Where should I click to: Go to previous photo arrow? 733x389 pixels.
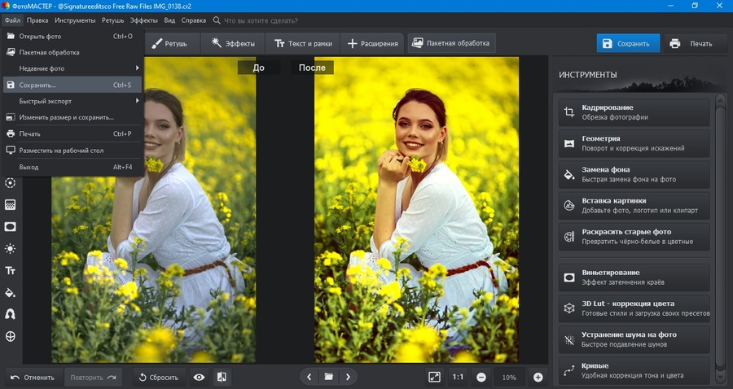point(309,377)
